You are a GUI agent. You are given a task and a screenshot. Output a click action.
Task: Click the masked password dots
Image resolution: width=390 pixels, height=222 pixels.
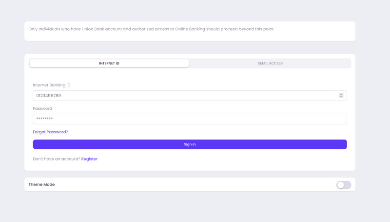[x=44, y=119]
